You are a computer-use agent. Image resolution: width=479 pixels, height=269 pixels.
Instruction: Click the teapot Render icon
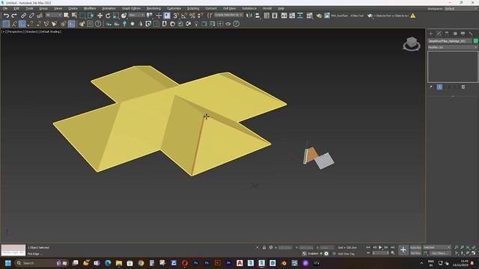[370, 16]
